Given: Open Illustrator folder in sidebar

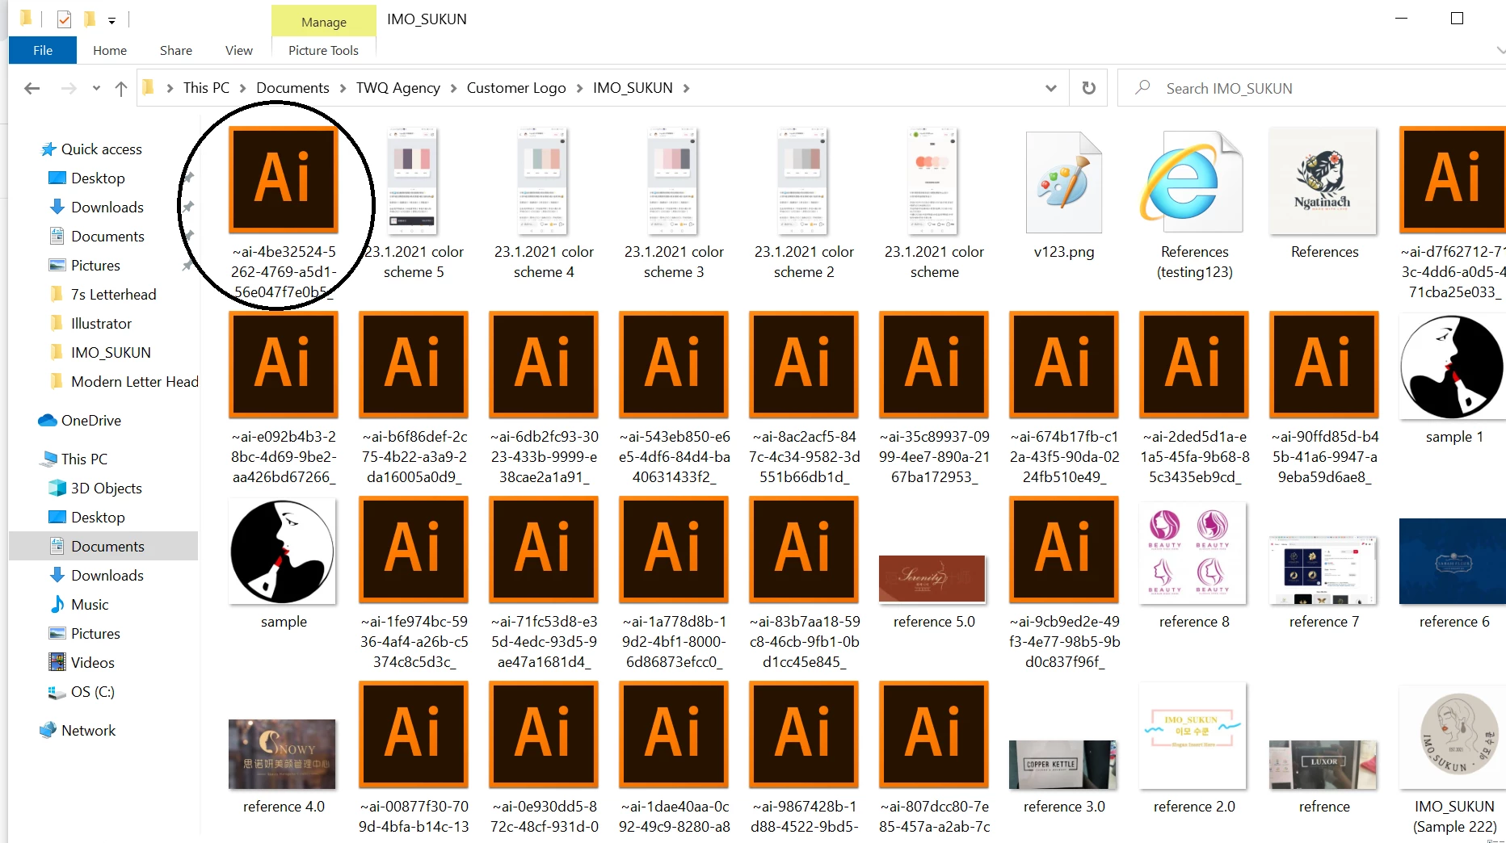Looking at the screenshot, I should (x=101, y=323).
